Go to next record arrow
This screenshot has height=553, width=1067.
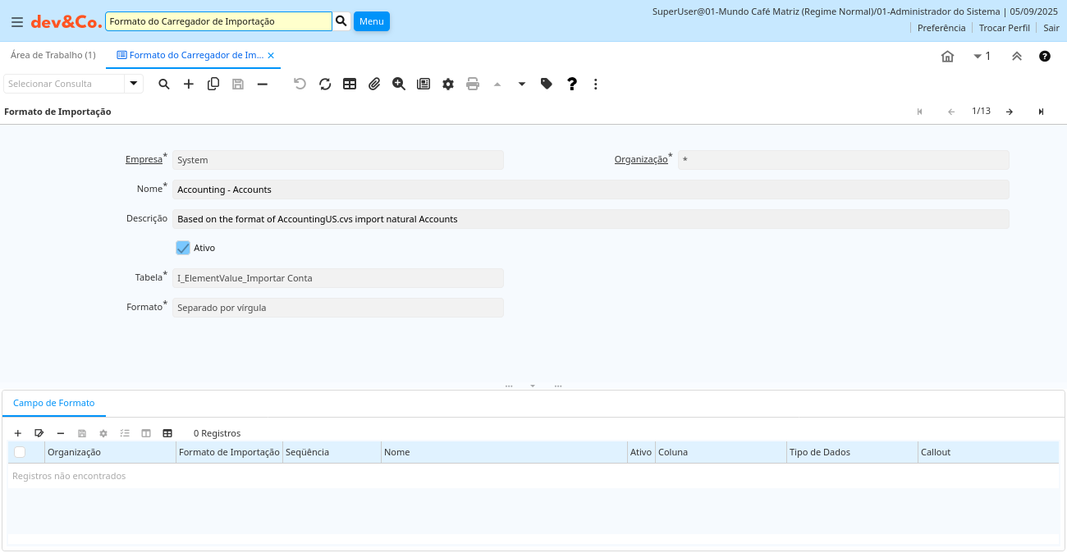(1010, 112)
